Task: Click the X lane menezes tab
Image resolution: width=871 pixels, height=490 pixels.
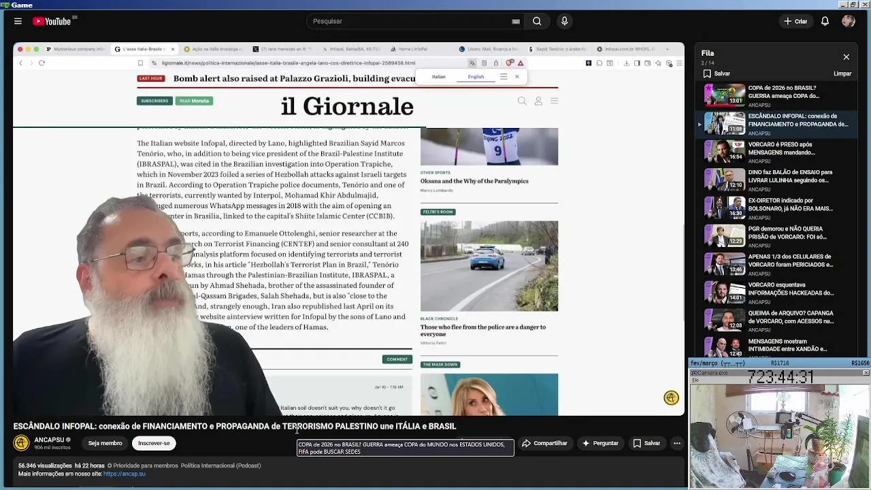Action: 282,49
